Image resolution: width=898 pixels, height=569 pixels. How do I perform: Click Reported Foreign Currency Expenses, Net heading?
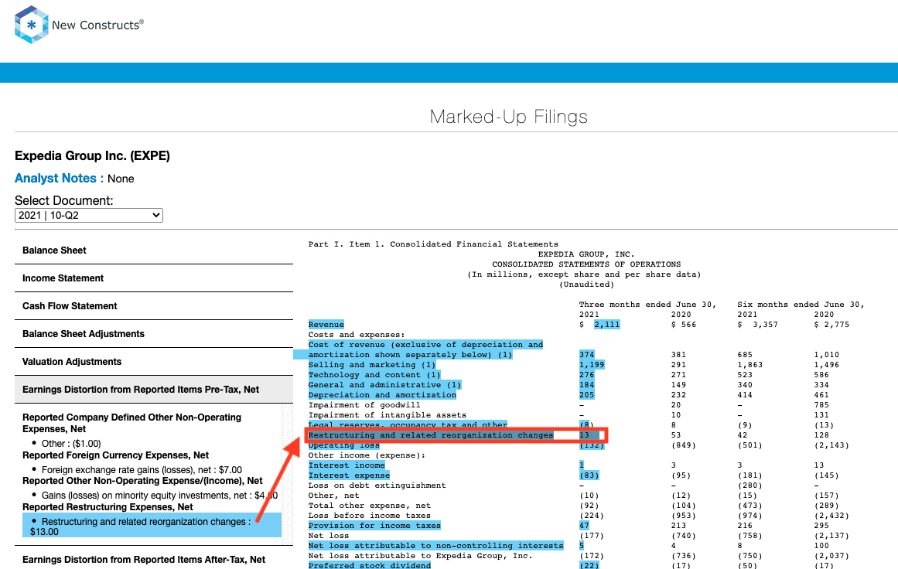[116, 455]
